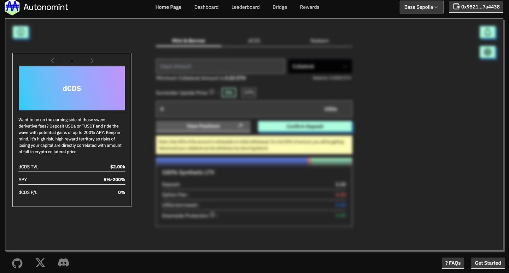This screenshot has width=509, height=273.
Task: Open the Collateral selection dropdown
Action: [320, 66]
